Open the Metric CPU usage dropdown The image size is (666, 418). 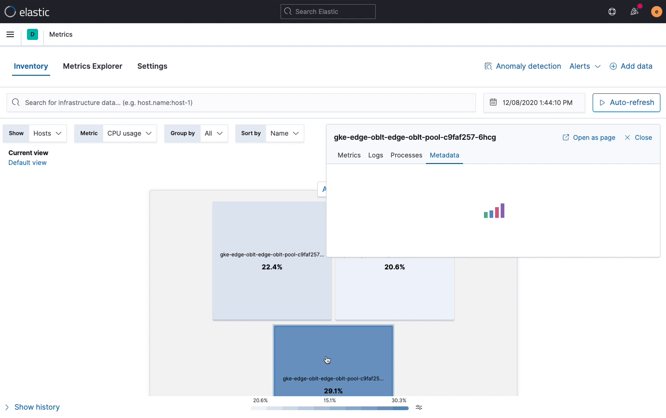[x=129, y=133]
